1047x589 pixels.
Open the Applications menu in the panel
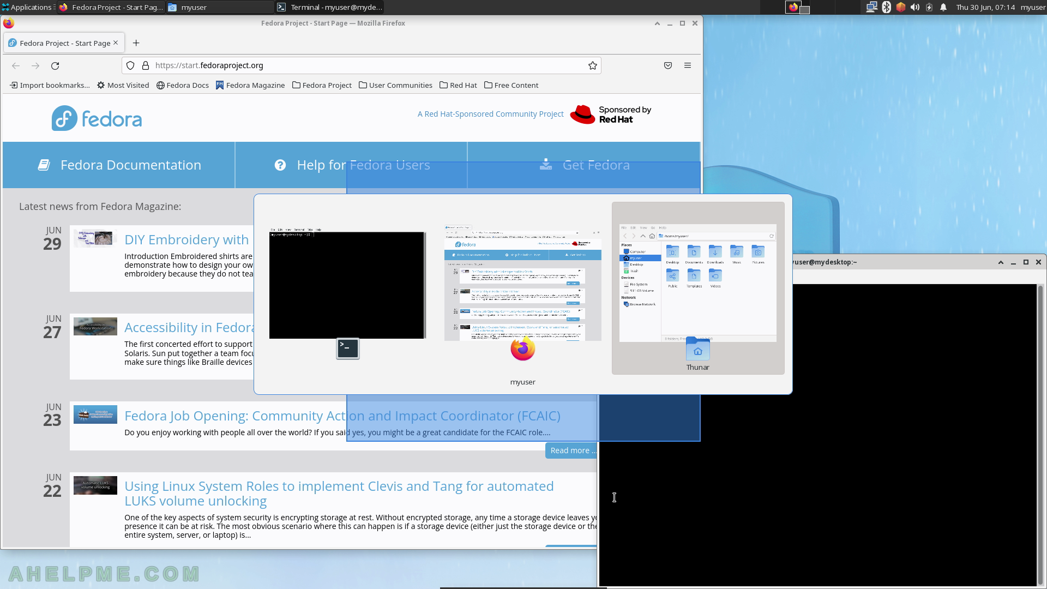pos(27,7)
